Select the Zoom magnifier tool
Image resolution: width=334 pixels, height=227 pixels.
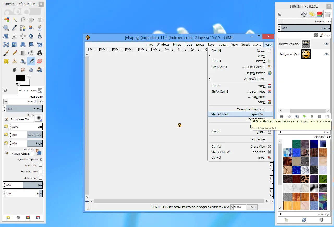[6, 28]
